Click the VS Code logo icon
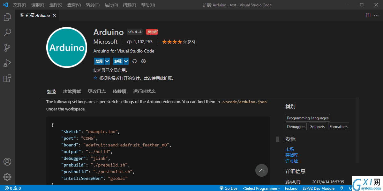 click(5, 5)
